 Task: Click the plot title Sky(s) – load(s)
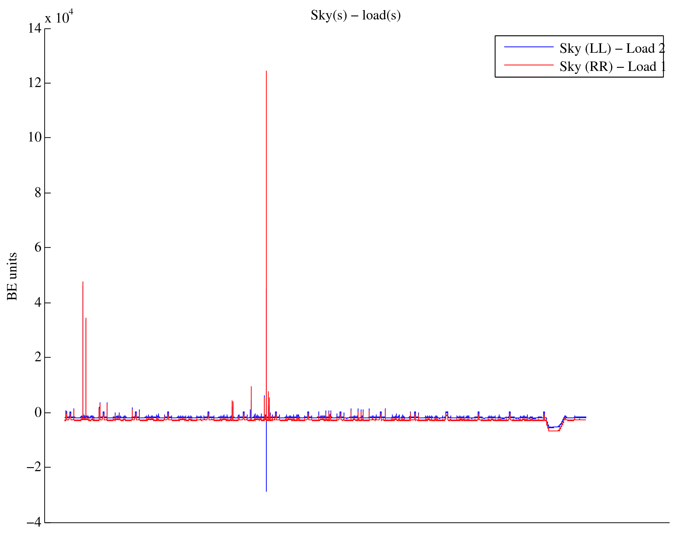pyautogui.click(x=355, y=15)
